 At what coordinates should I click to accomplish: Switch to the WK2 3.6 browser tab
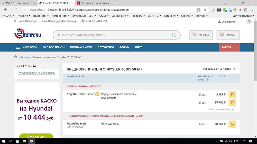coord(19,3)
